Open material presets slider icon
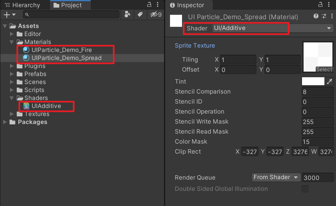 click(324, 16)
